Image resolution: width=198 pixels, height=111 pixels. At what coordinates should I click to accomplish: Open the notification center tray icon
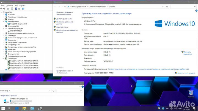194,108
